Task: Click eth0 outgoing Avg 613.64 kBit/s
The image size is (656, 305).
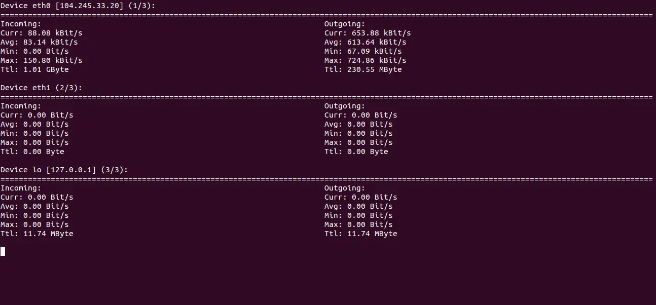Action: point(366,42)
